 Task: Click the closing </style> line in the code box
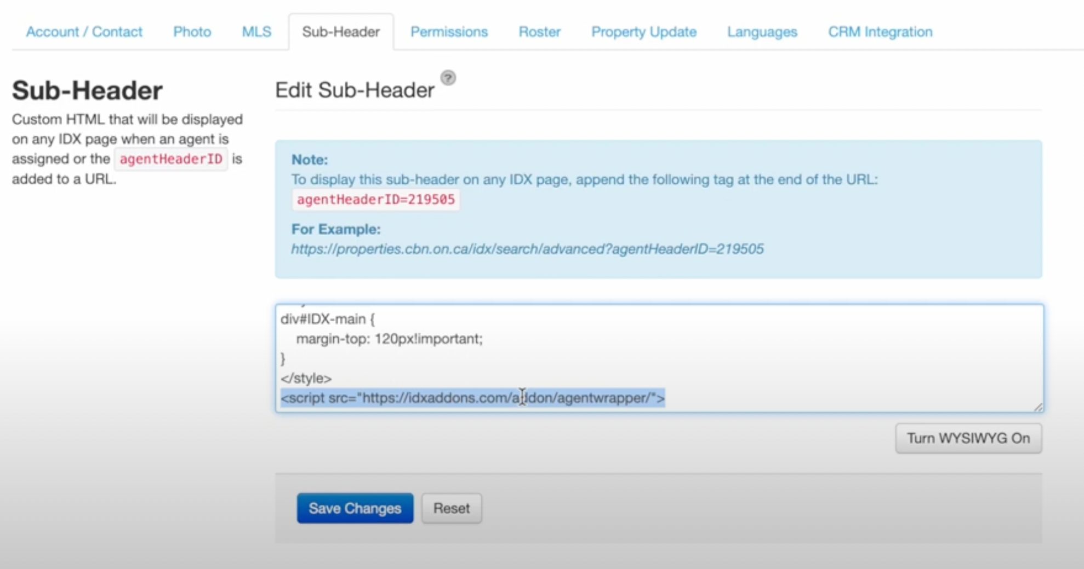point(306,379)
